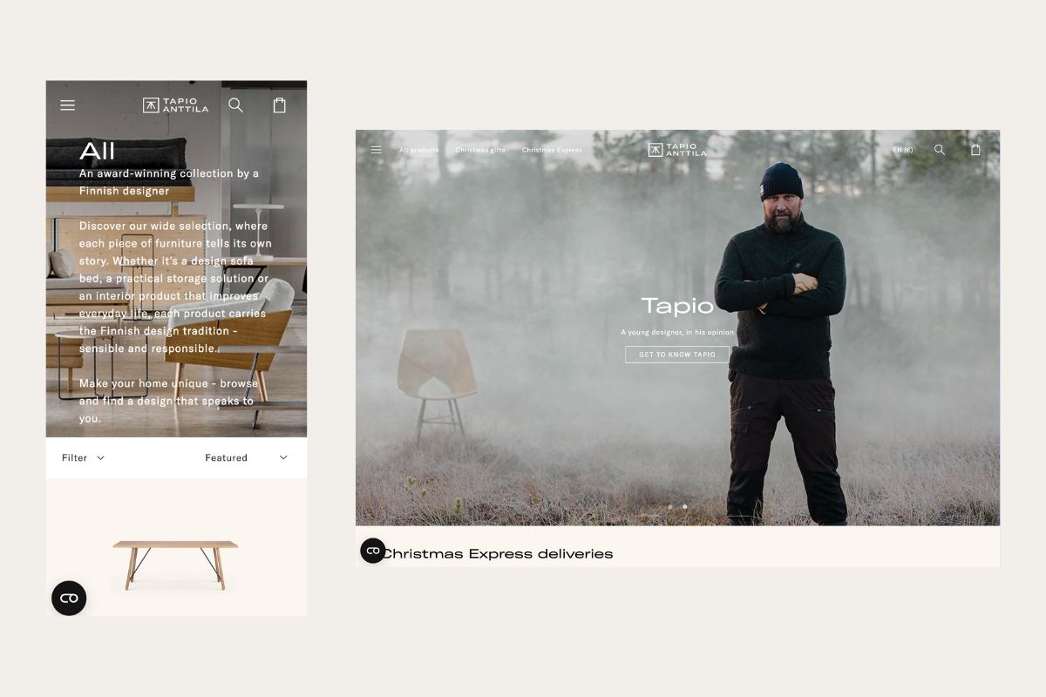Select the second hero slideshow dot
Screen dimensions: 1046x697
(684, 506)
